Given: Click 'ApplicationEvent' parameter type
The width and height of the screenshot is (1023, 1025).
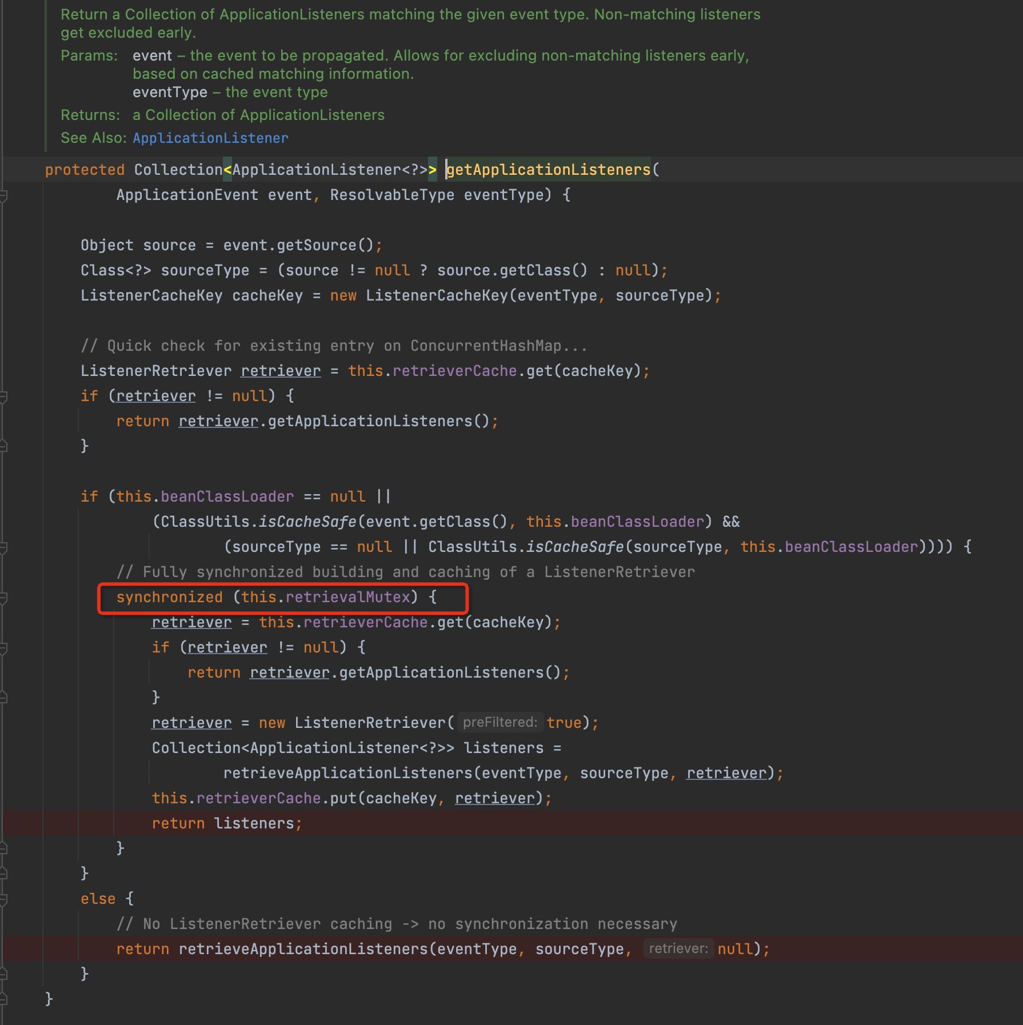Looking at the screenshot, I should (x=187, y=195).
